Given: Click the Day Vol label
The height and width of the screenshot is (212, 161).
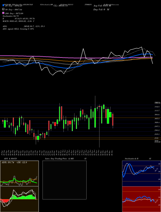Looking at the screenshot, I should (x=101, y=10).
